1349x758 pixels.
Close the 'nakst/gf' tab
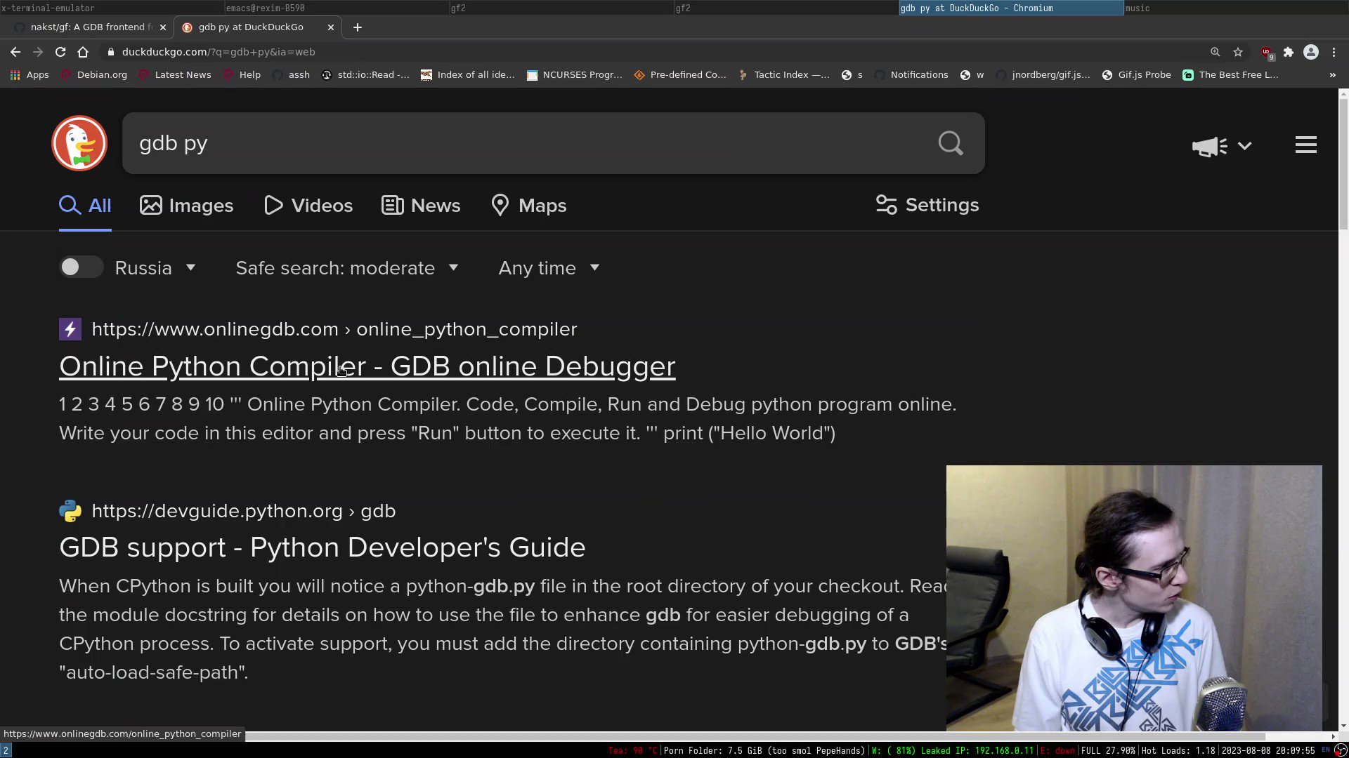coord(163,27)
